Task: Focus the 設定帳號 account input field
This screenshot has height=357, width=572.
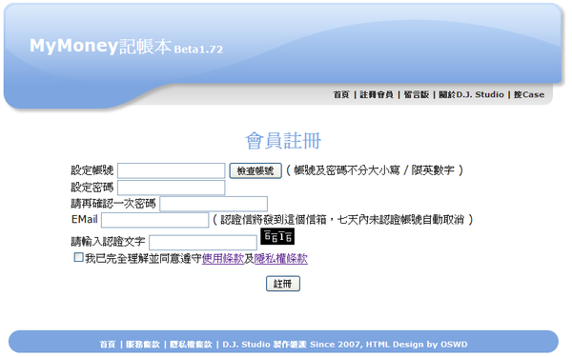Action: (x=171, y=170)
